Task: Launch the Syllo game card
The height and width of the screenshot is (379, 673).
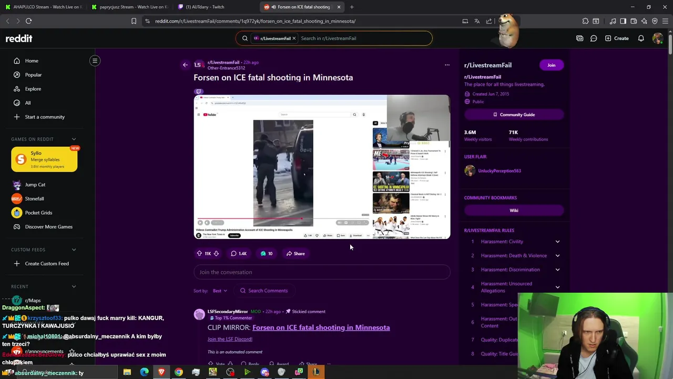Action: click(44, 159)
